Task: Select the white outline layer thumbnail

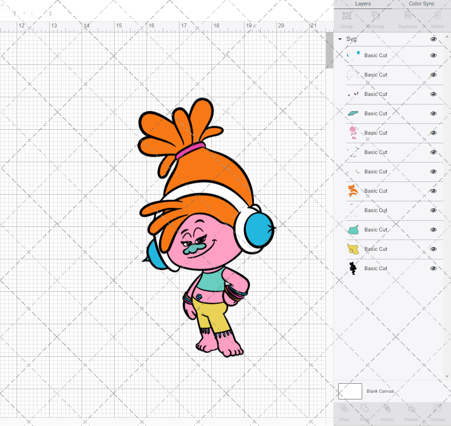Action: point(354,75)
